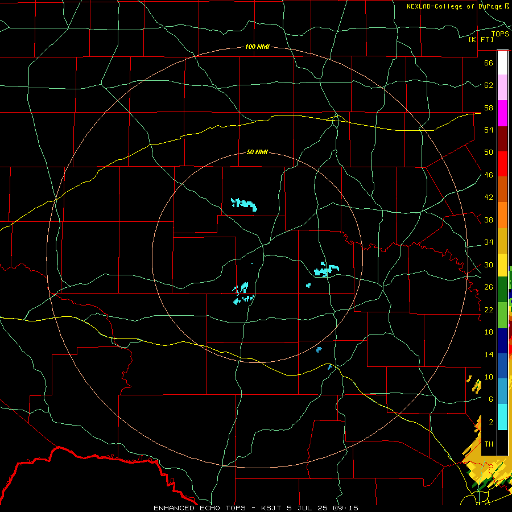Viewport: 512px width, 512px height.
Task: Click the '62' legend value
Action: (489, 85)
